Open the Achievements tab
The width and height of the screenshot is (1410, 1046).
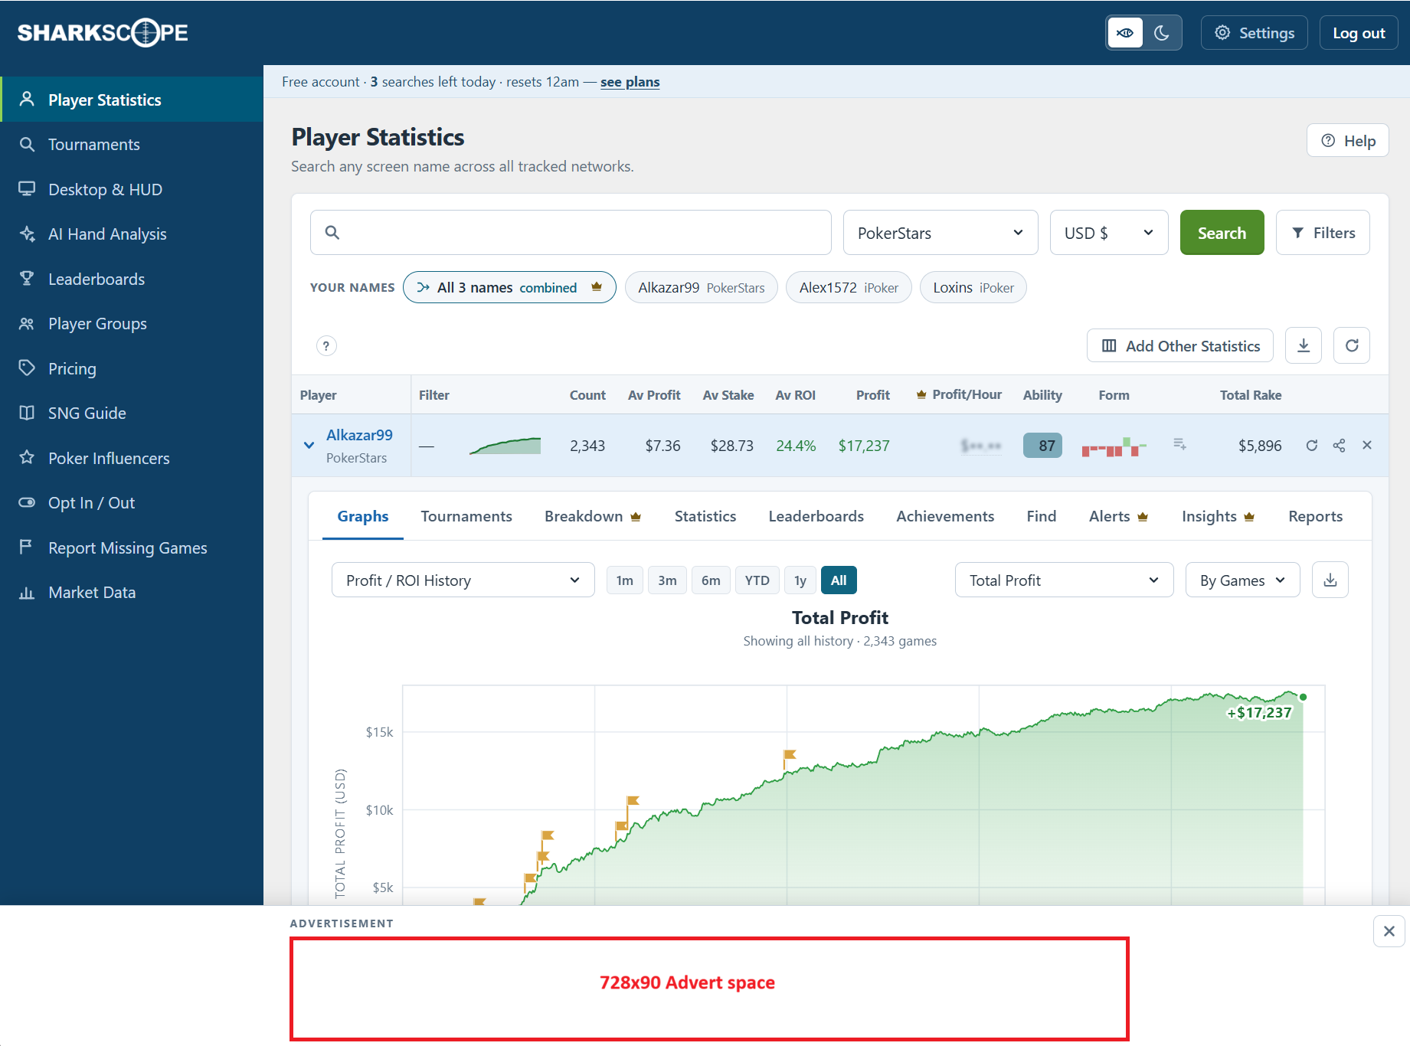(945, 516)
